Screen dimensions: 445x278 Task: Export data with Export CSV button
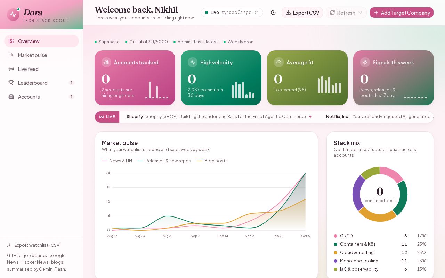point(302,13)
